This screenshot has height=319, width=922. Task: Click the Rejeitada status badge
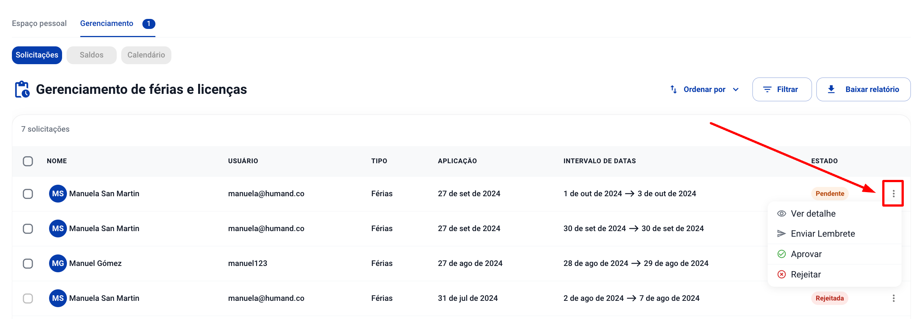(x=829, y=298)
